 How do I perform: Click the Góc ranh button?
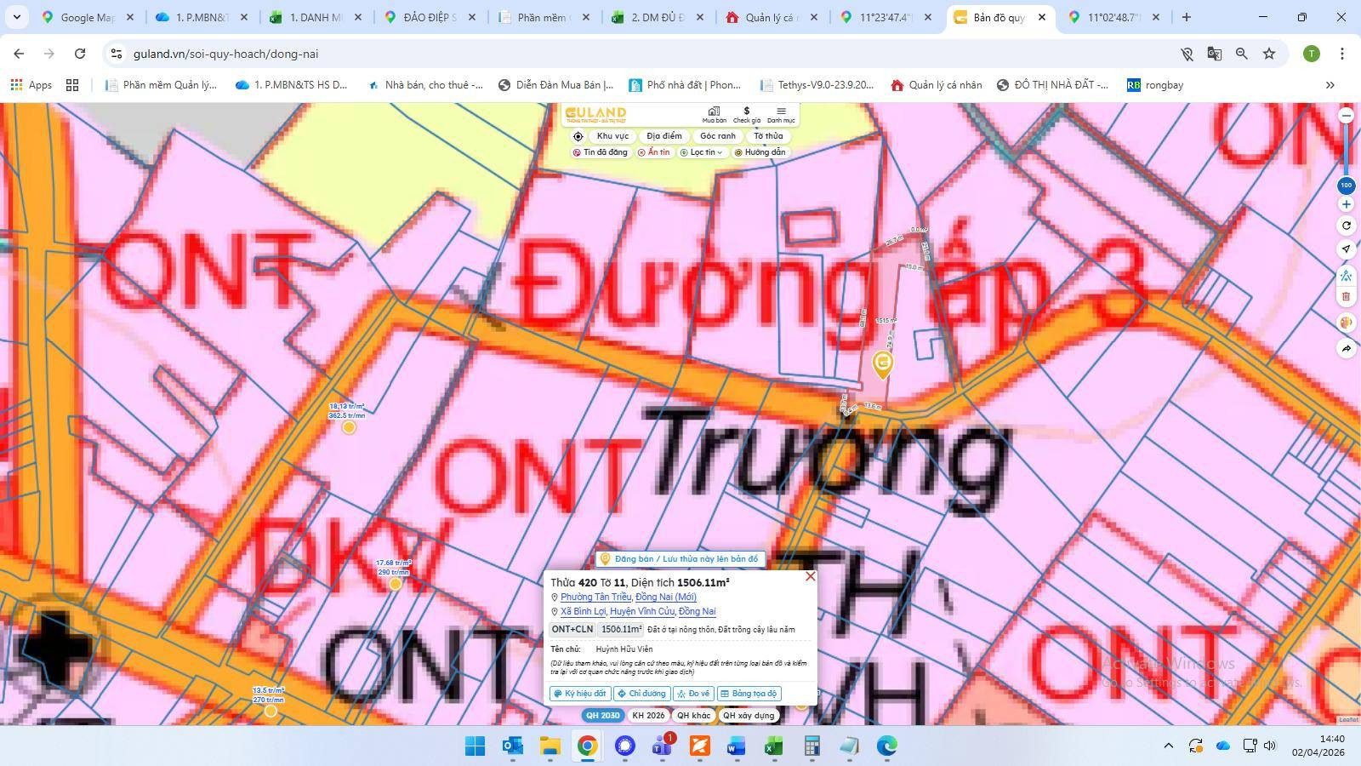pos(718,136)
